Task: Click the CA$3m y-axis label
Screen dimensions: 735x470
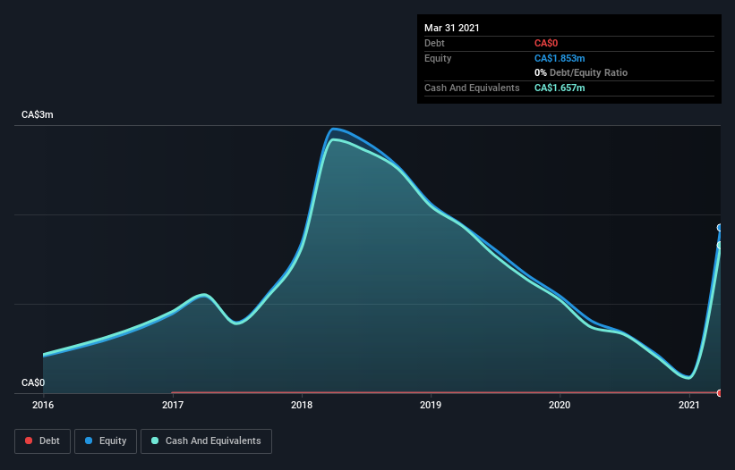Action: [x=38, y=114]
